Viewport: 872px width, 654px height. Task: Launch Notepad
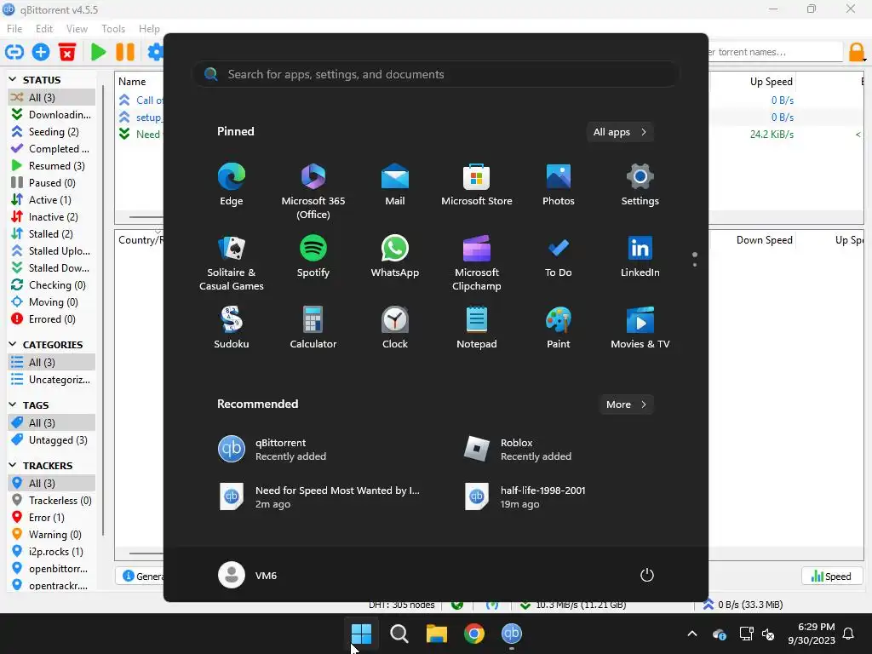(x=477, y=328)
